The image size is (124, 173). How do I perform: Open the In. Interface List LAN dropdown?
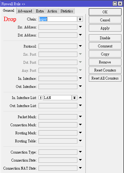75,98
